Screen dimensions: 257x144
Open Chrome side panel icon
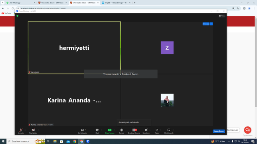click(x=244, y=8)
